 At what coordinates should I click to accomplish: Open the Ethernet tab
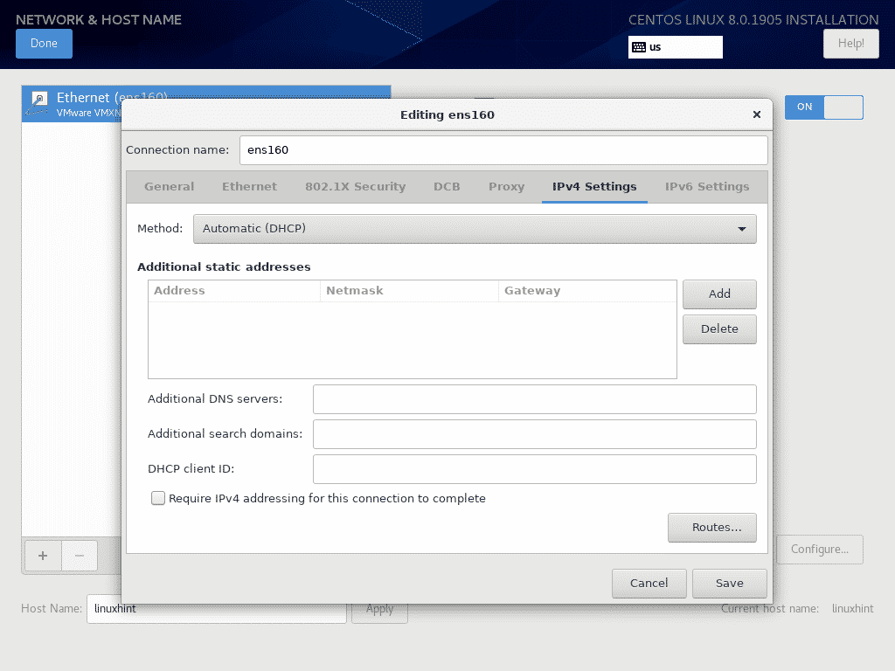coord(249,186)
